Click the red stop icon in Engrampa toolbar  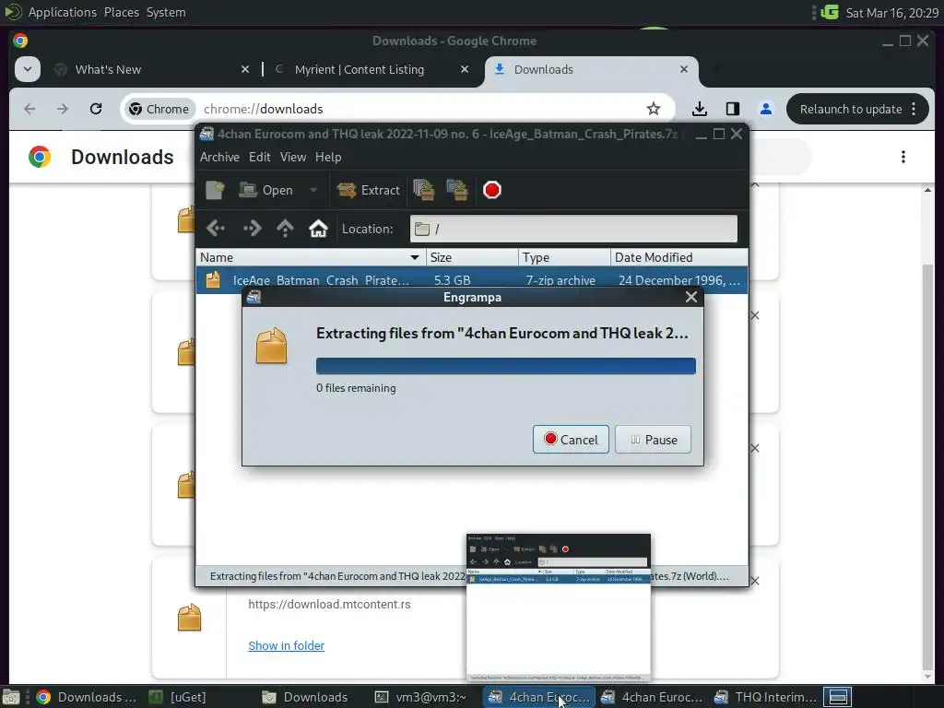pos(492,190)
